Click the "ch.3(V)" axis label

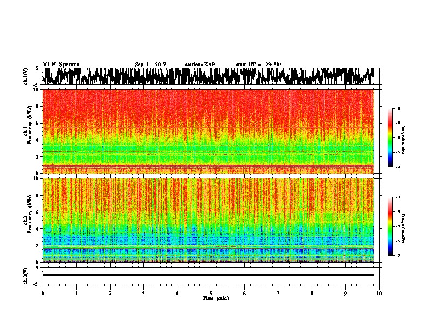[x=26, y=276]
